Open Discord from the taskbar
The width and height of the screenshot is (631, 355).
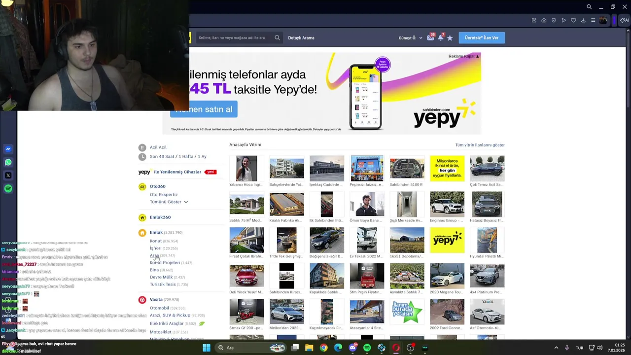click(x=352, y=348)
